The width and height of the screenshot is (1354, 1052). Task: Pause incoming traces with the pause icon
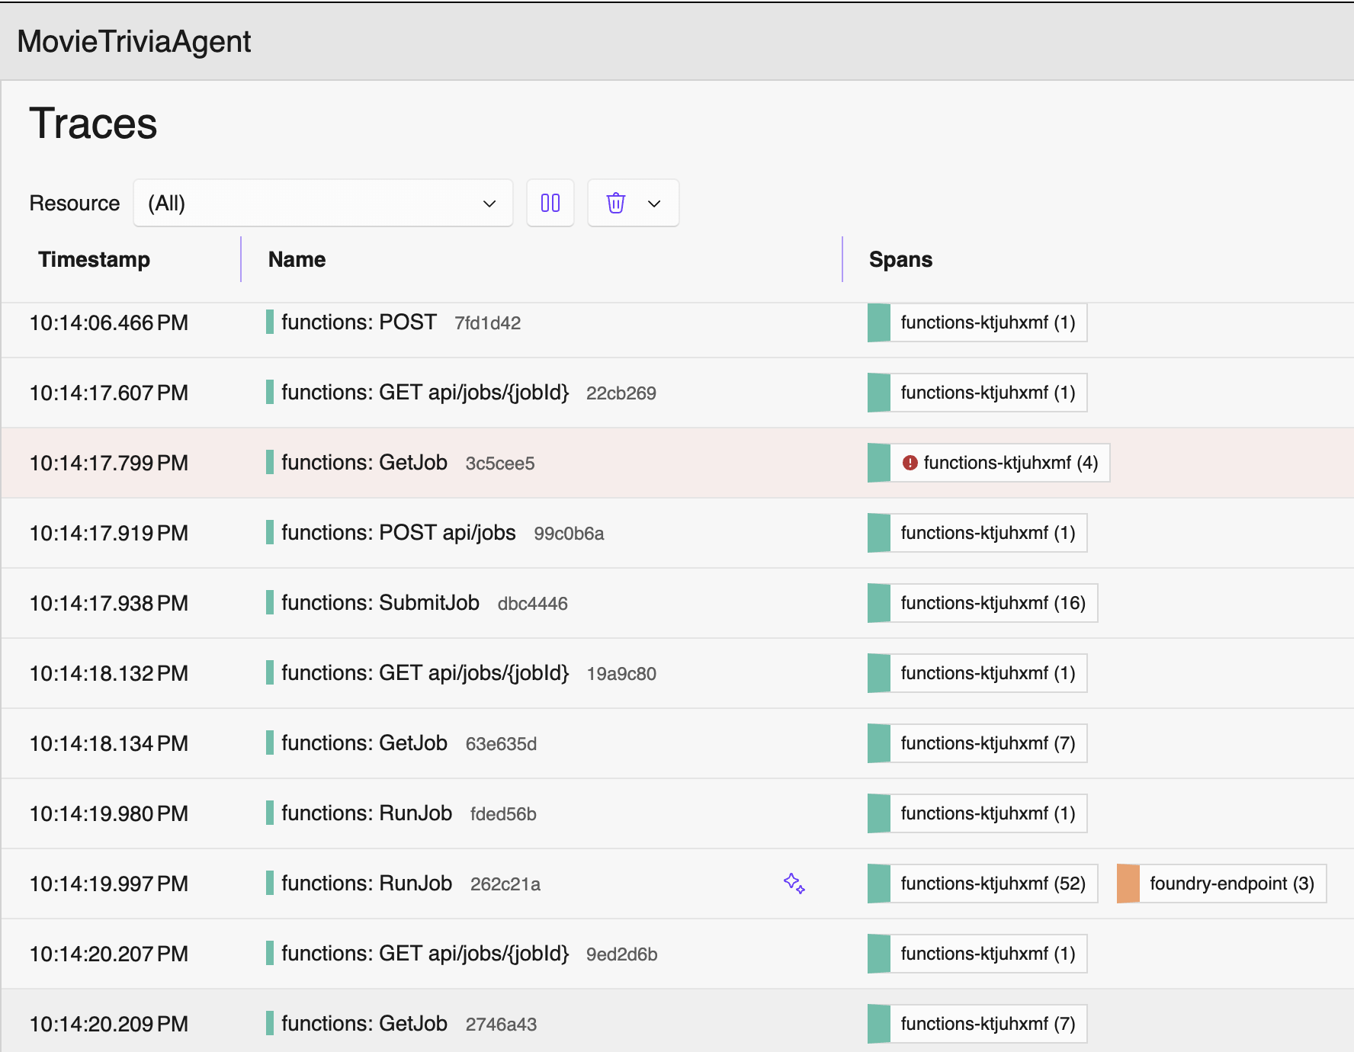click(x=550, y=203)
